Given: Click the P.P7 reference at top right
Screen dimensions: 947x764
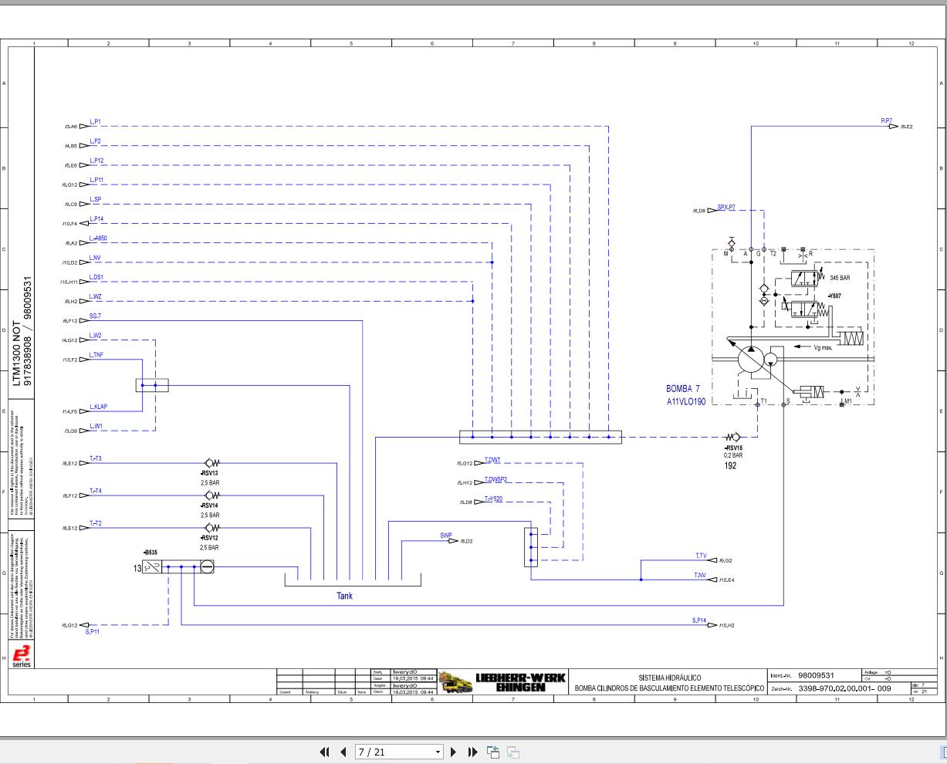Looking at the screenshot, I should coord(884,122).
